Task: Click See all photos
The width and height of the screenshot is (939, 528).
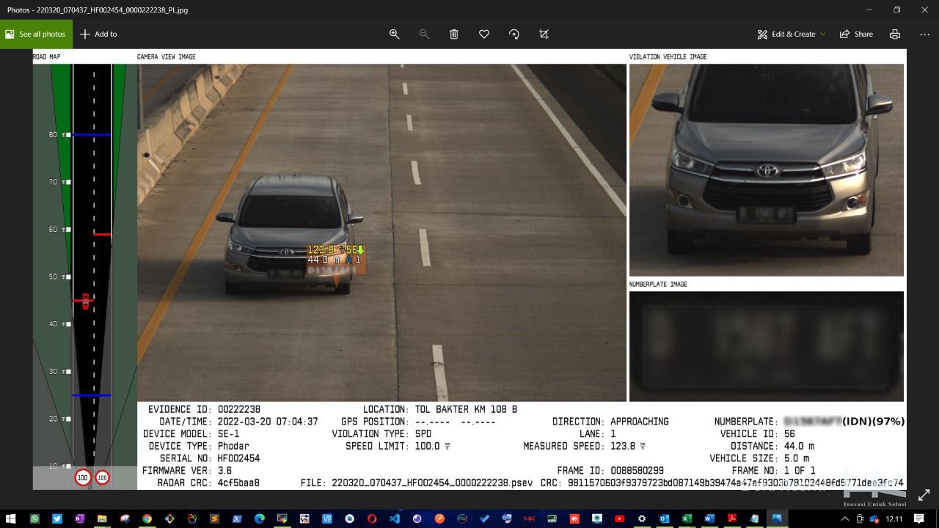Action: coord(36,34)
